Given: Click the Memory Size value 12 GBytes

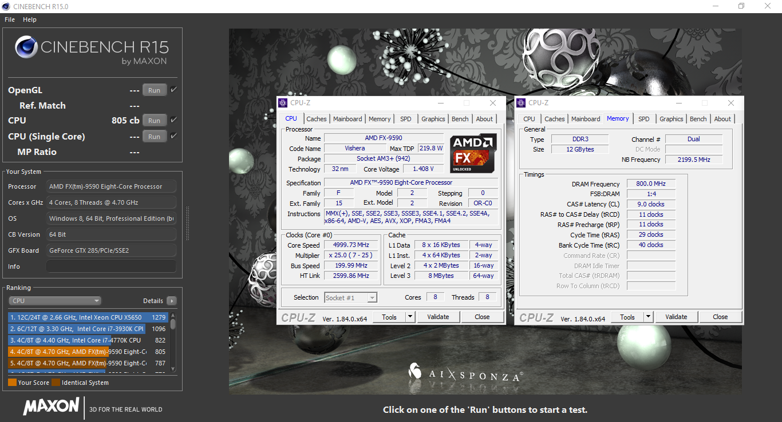Looking at the screenshot, I should tap(580, 149).
